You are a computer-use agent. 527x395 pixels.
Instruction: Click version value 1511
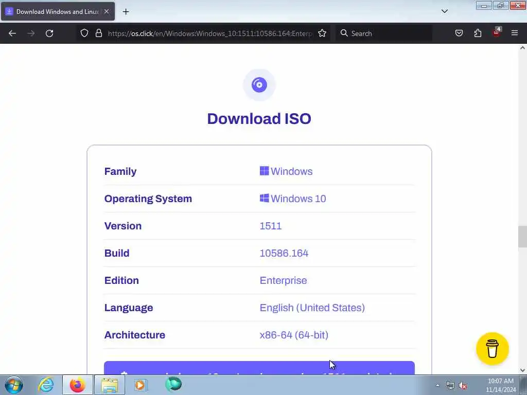pyautogui.click(x=271, y=226)
